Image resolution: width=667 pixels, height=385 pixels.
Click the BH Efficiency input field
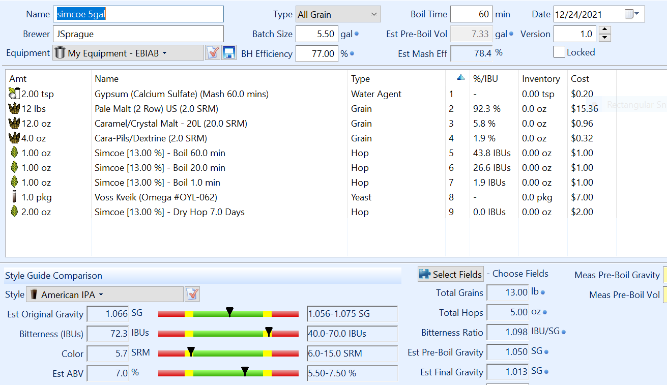pos(317,53)
